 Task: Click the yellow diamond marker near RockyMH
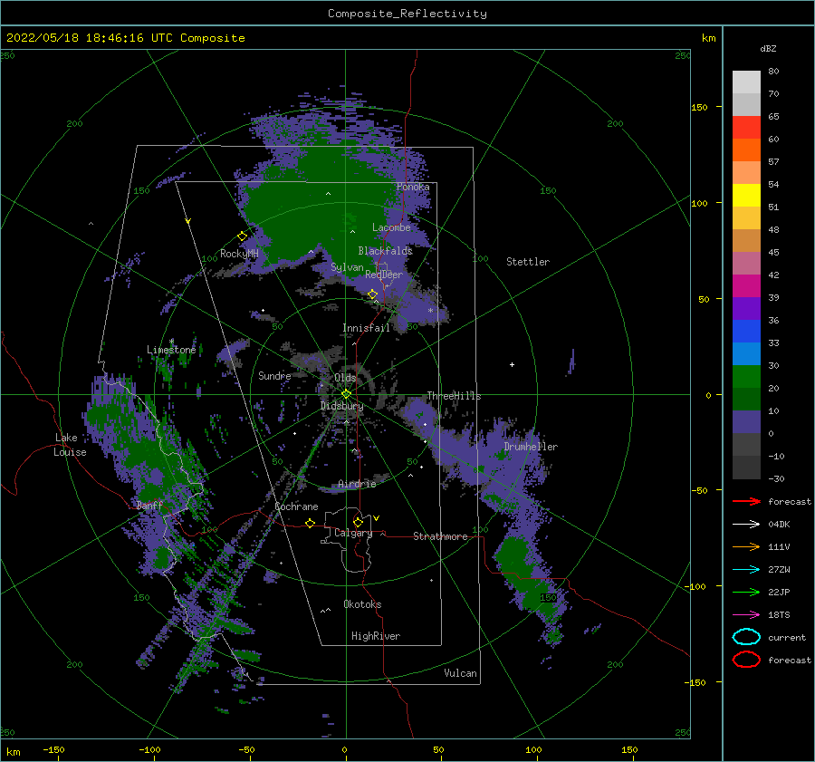pos(242,236)
